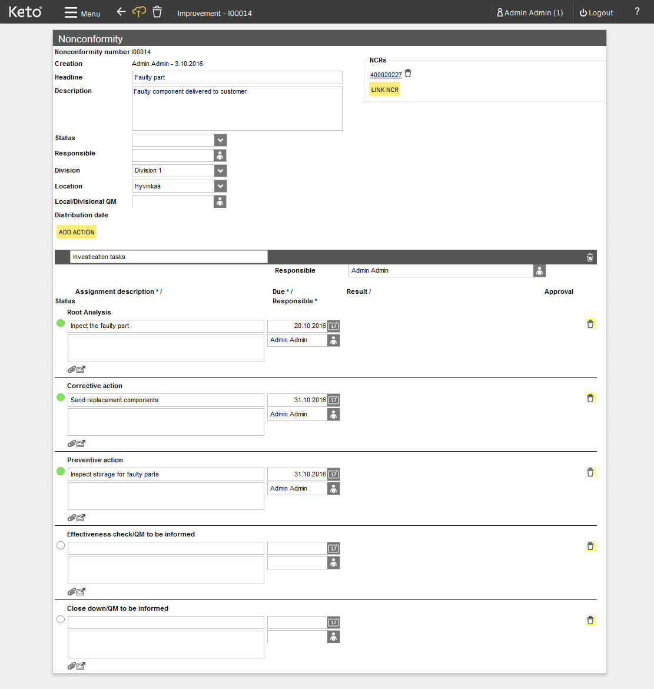Toggle the green status of Corrective action task
Screen dimensions: 654x689
click(x=61, y=397)
